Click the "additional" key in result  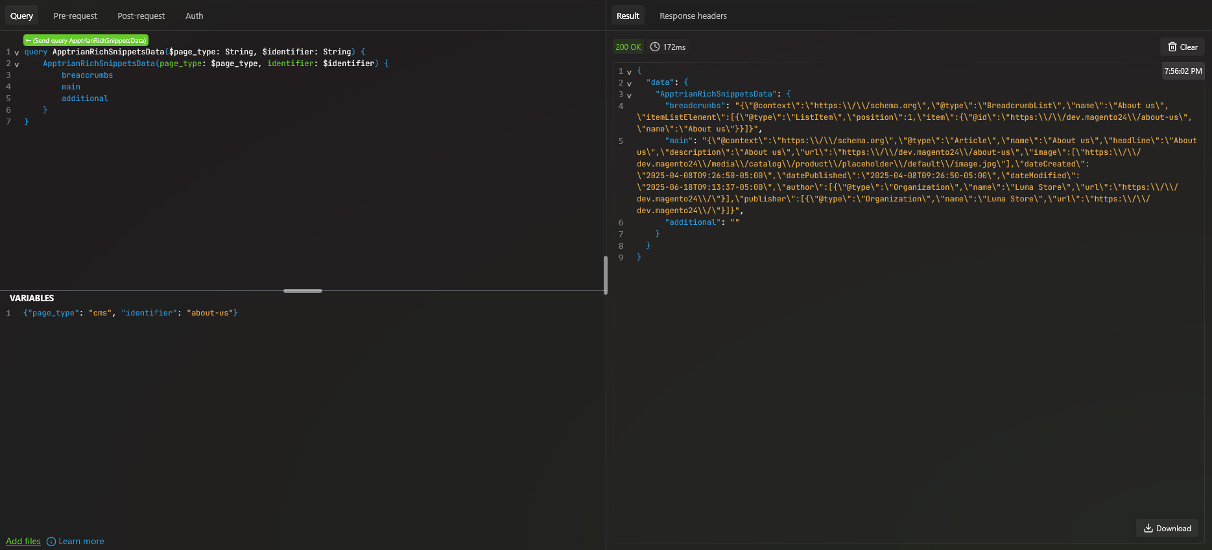693,222
